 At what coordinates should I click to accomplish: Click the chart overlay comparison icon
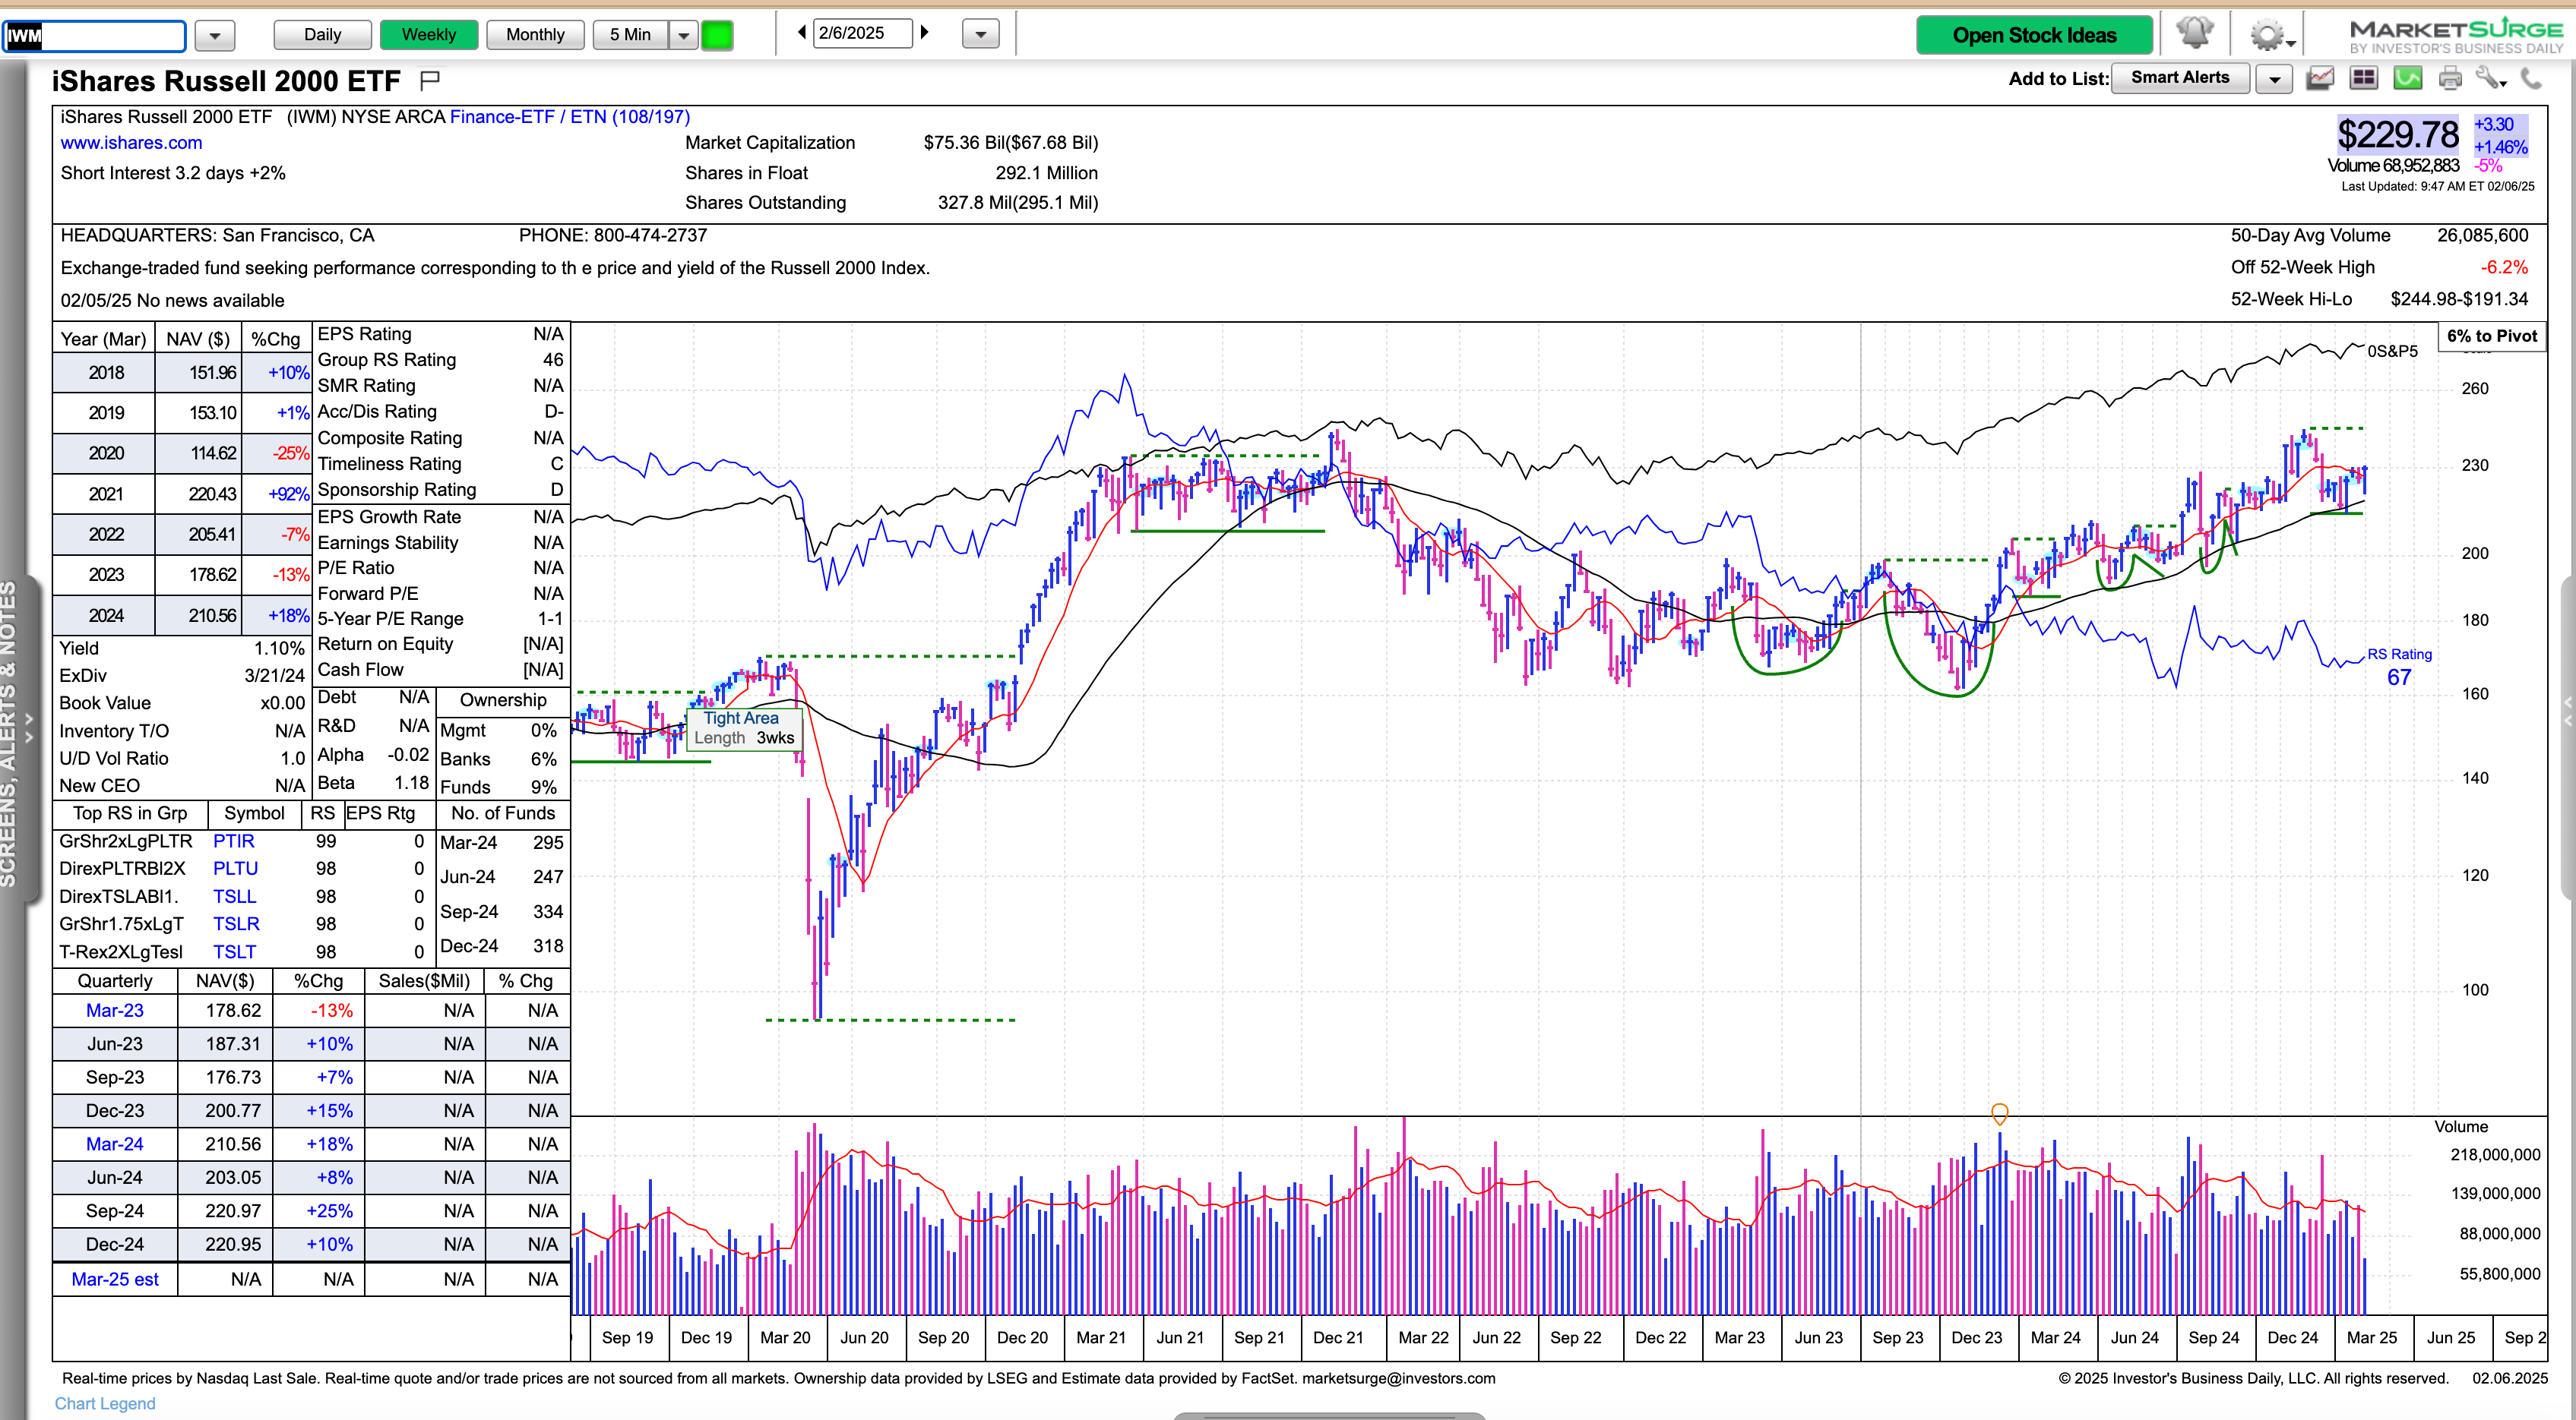click(2320, 78)
